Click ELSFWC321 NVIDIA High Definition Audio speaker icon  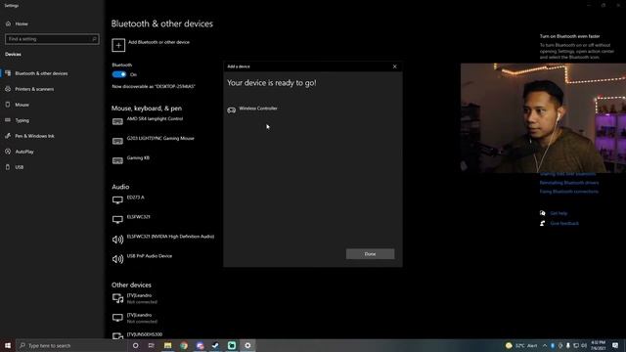(117, 239)
